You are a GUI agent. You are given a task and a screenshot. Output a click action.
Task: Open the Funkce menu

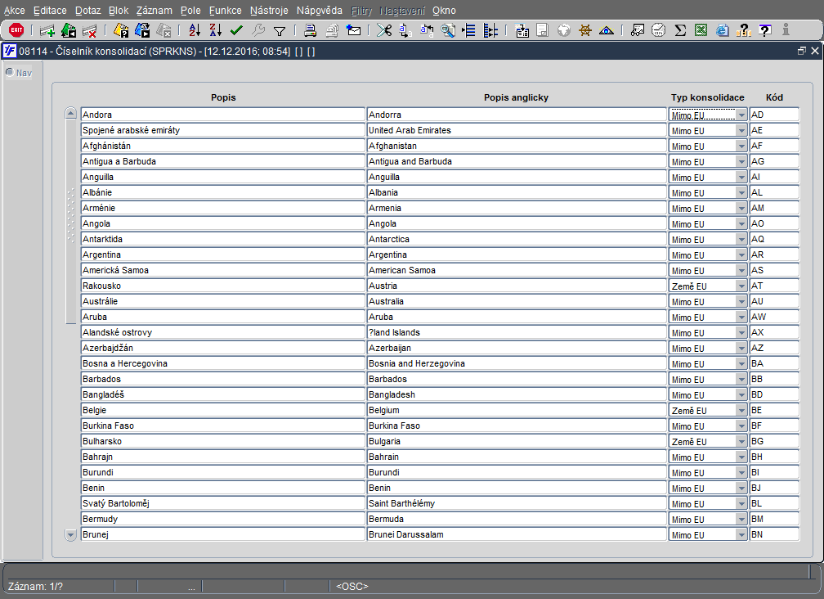click(226, 11)
